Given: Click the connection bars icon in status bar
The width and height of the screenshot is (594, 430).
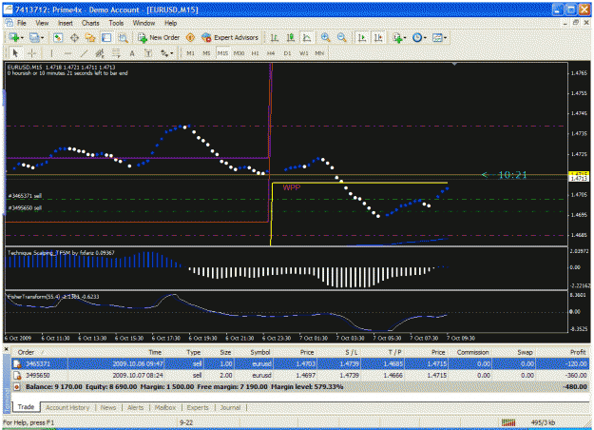Looking at the screenshot, I should pyautogui.click(x=508, y=422).
